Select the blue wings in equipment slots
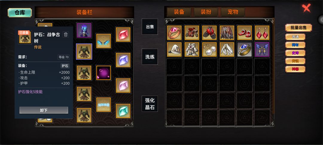The width and height of the screenshot is (323, 145). click(x=103, y=41)
